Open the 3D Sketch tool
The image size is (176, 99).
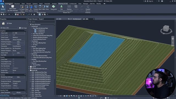tap(31, 8)
